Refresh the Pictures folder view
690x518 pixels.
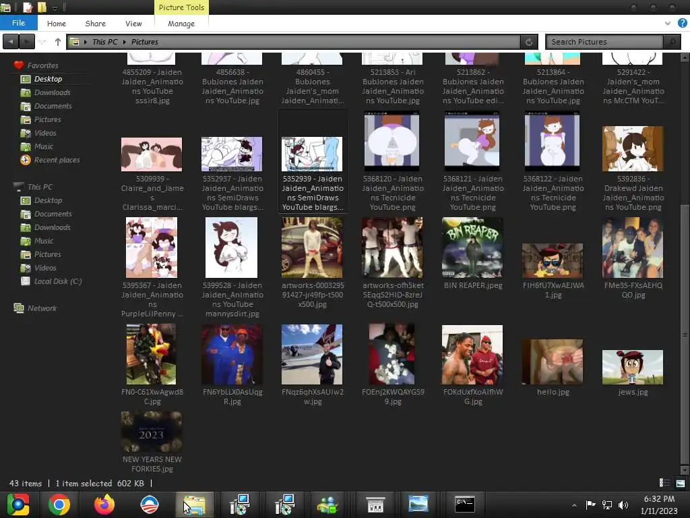click(x=529, y=42)
